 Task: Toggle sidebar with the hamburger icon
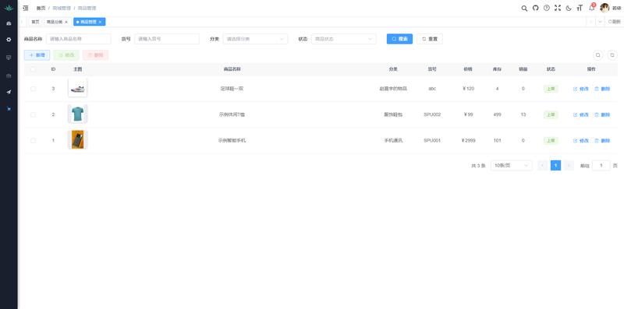click(26, 8)
